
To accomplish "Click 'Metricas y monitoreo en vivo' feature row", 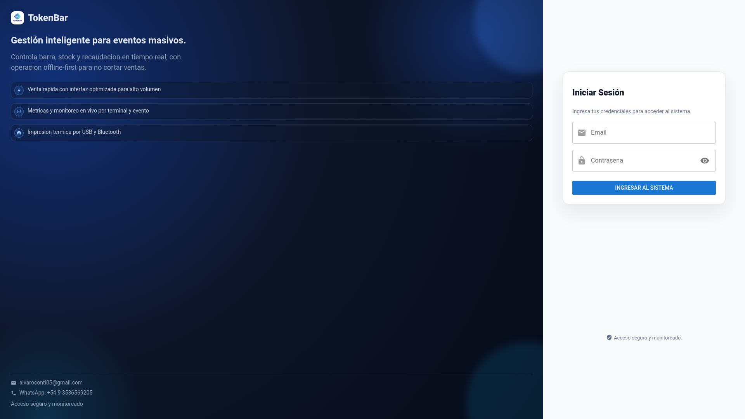I will (x=272, y=111).
